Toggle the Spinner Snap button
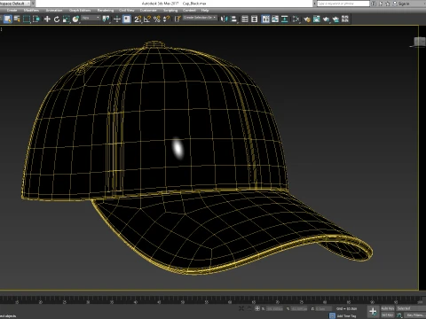Screen dimensions: 426x319 [166, 19]
